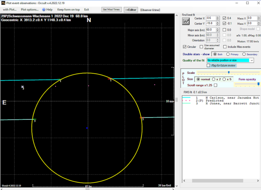Open the Editor via the →Editor button

[131, 9]
